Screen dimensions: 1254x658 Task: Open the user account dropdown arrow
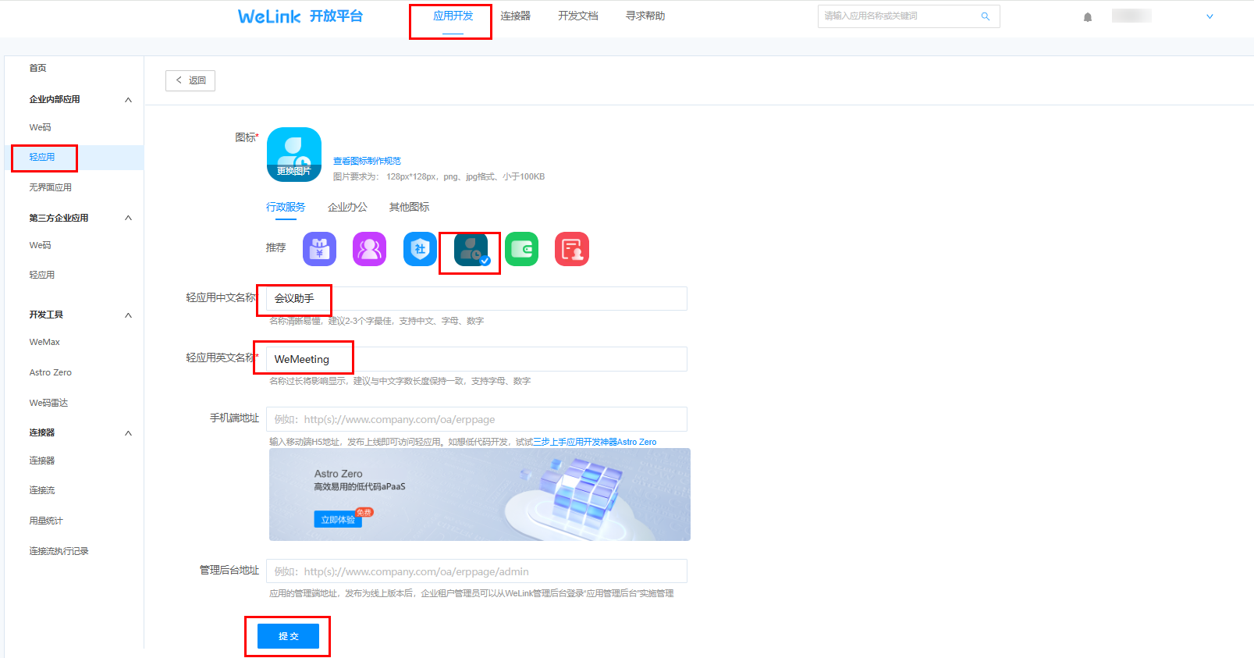[x=1210, y=16]
